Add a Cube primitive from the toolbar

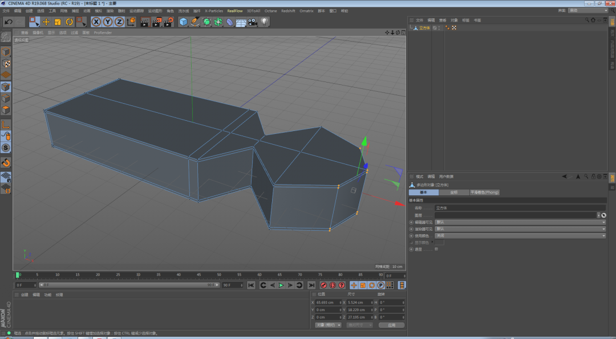pos(183,22)
